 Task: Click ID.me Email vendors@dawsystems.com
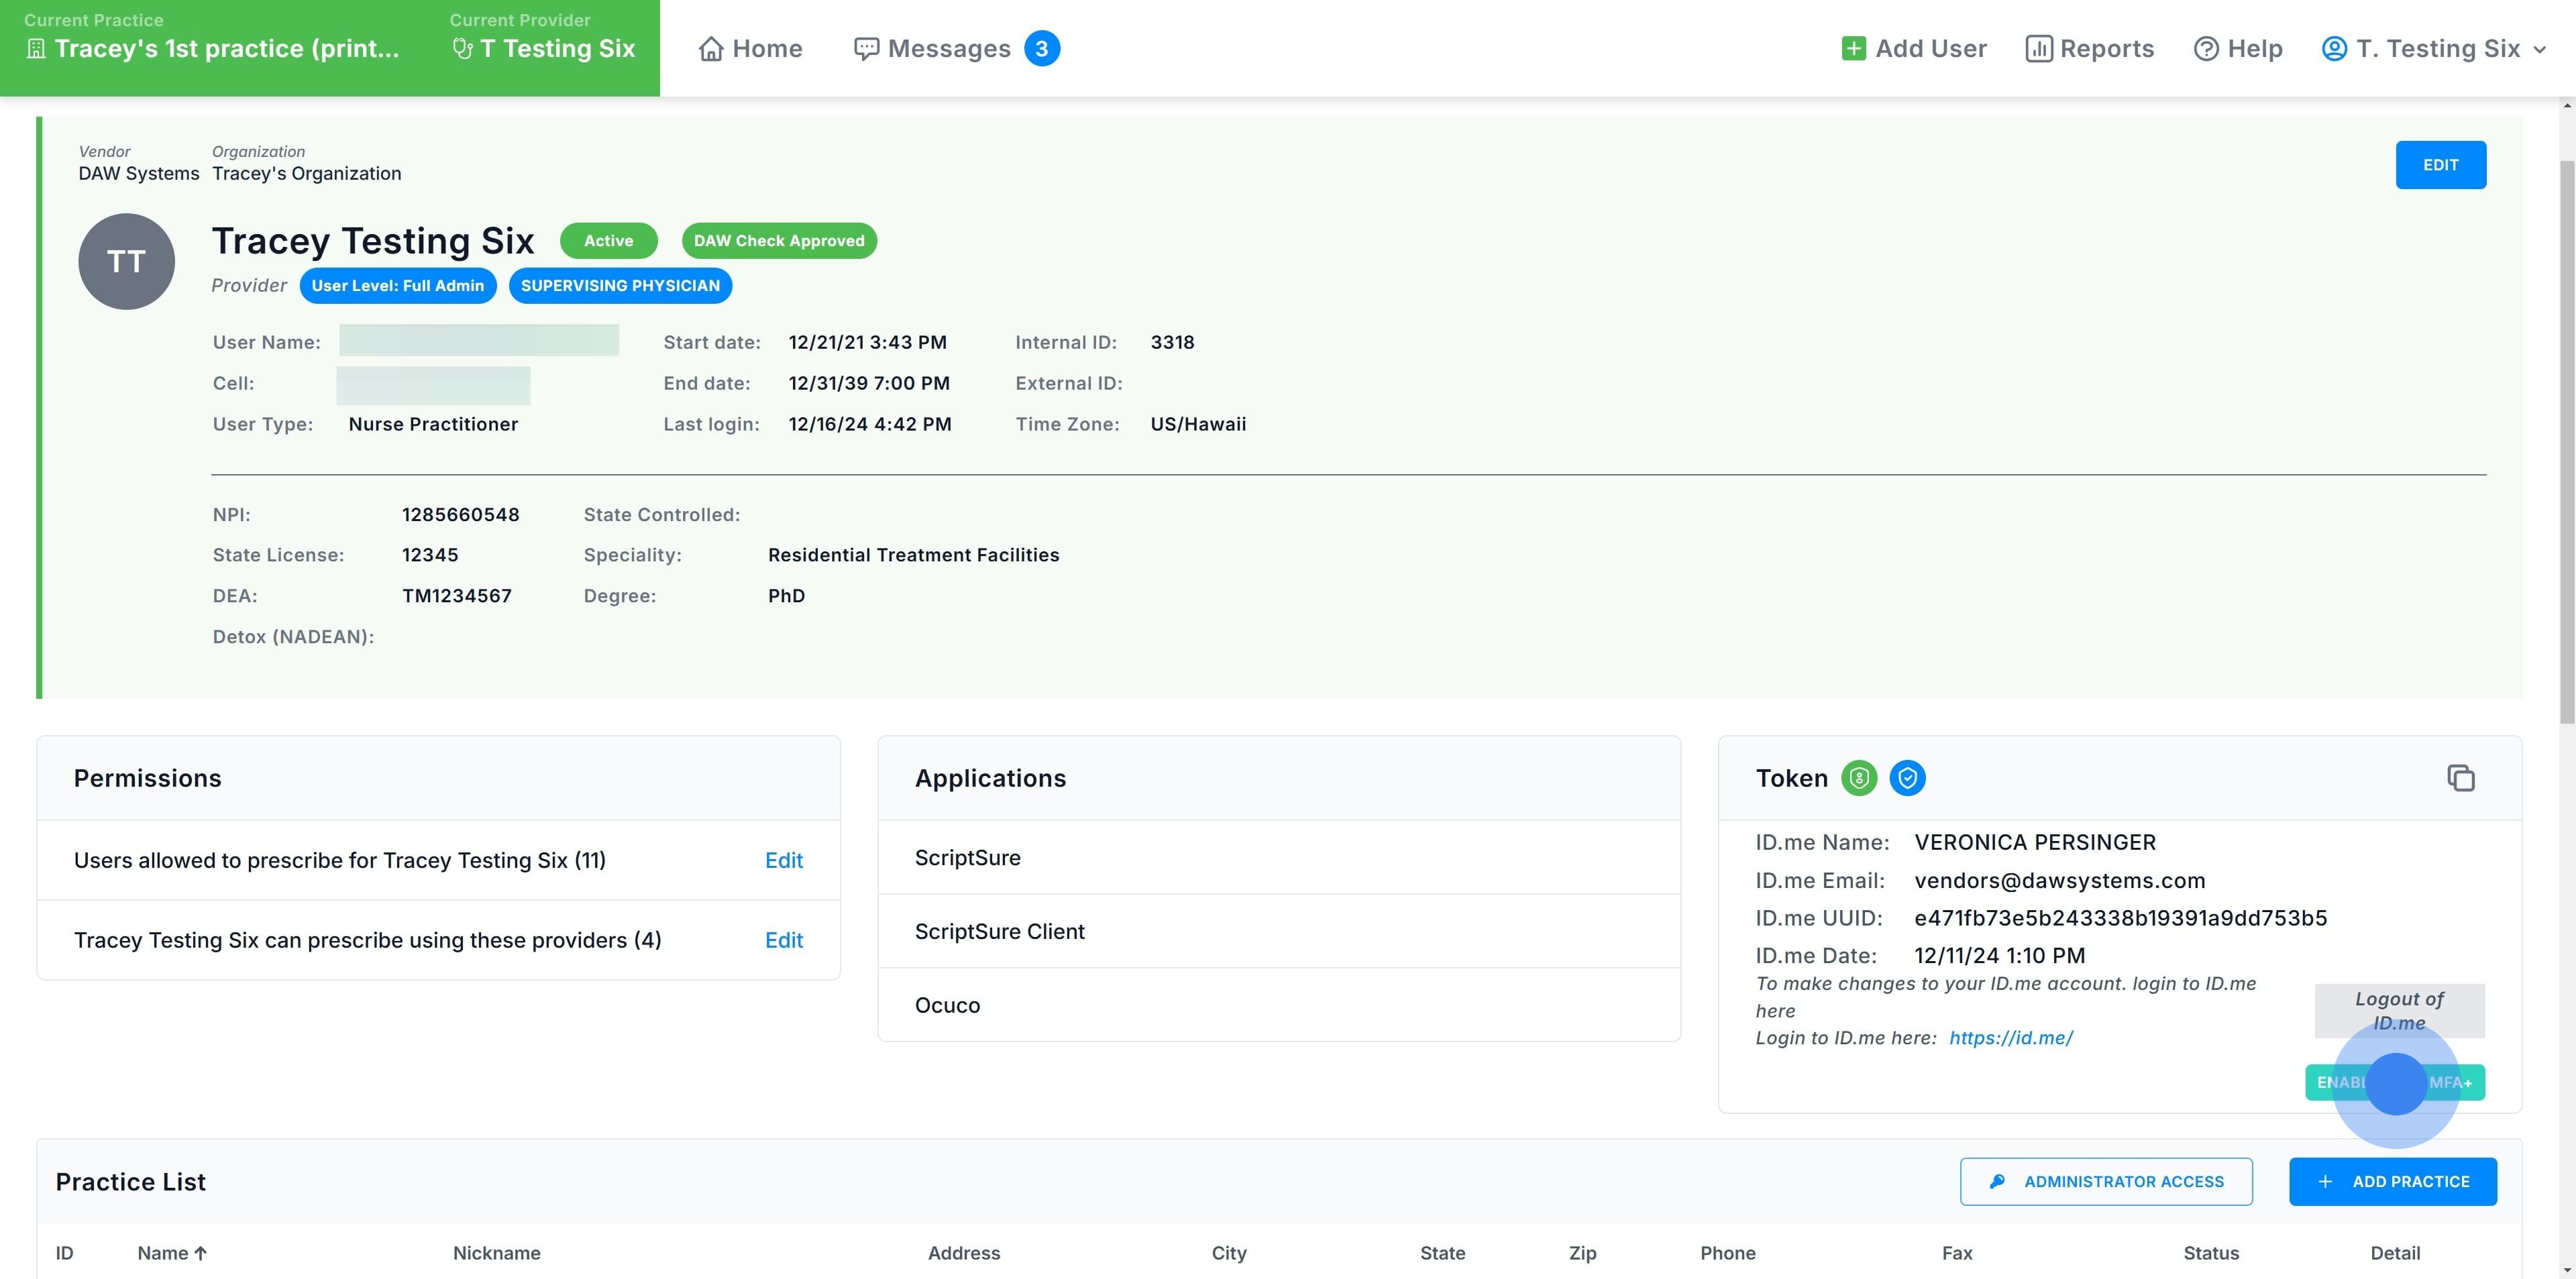click(2059, 881)
